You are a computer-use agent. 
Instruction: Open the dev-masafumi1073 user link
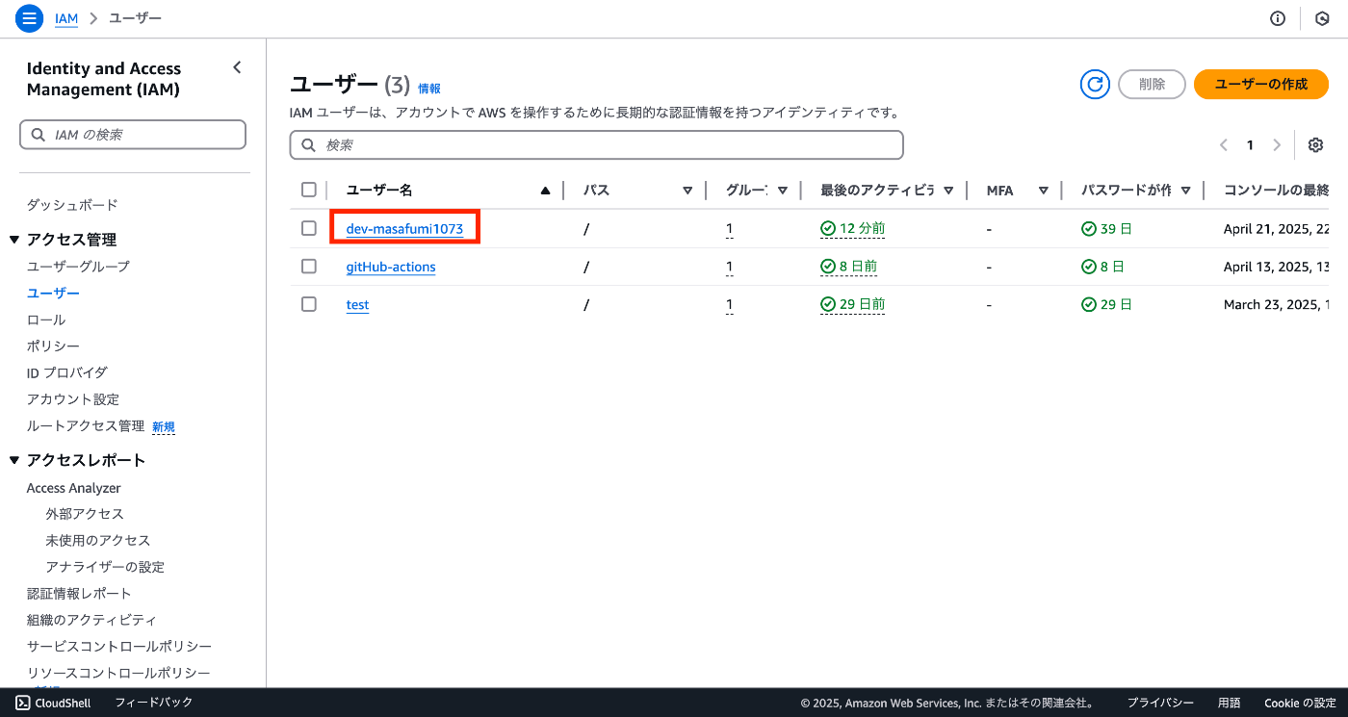coord(404,229)
